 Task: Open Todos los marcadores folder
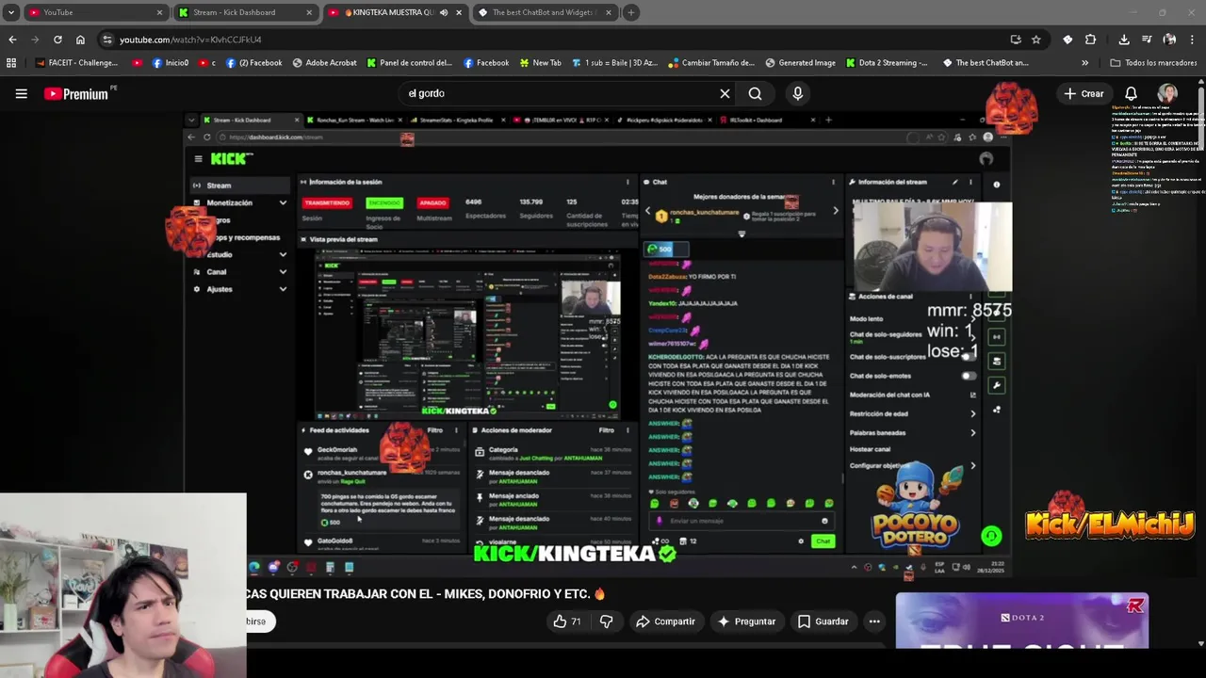1153,63
